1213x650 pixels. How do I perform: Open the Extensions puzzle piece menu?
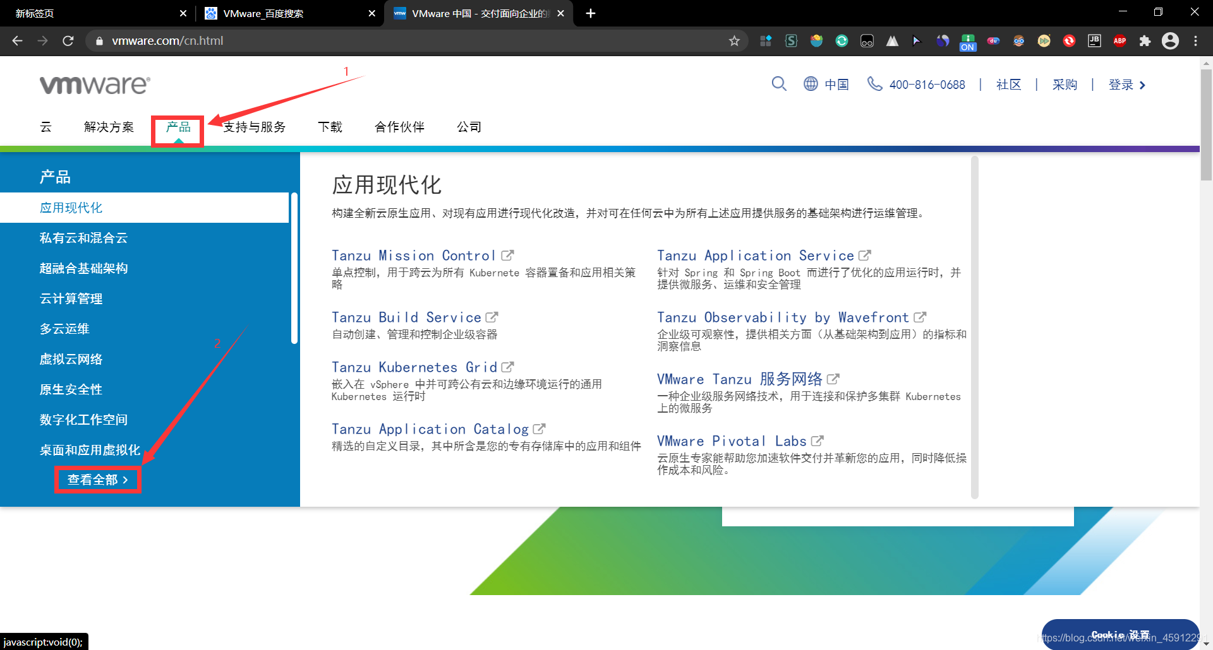[1145, 41]
